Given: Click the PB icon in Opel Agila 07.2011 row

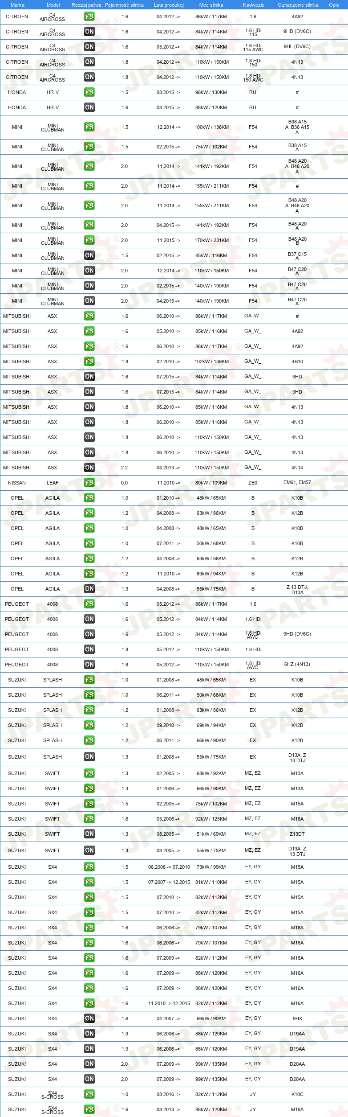Looking at the screenshot, I should point(89,543).
